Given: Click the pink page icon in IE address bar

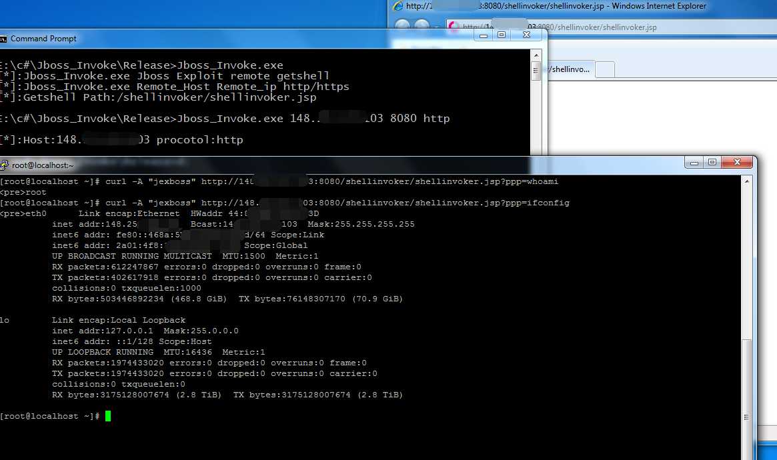Looking at the screenshot, I should pos(454,27).
